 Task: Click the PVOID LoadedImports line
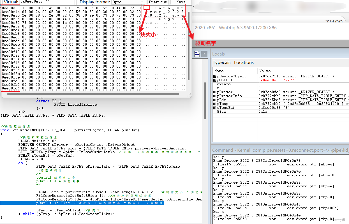pos(76,105)
